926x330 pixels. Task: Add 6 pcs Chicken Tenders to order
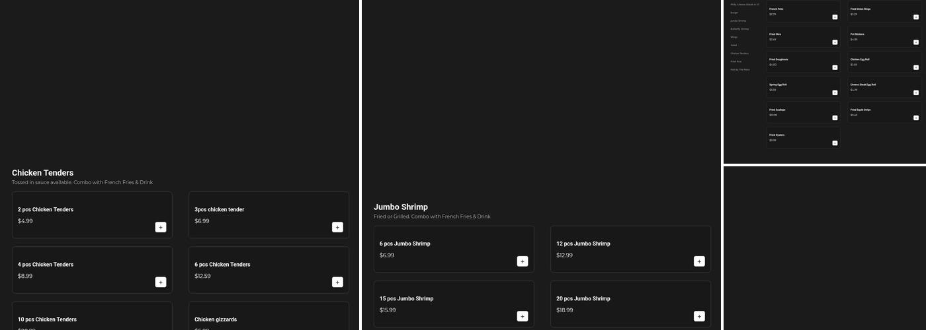click(x=337, y=282)
